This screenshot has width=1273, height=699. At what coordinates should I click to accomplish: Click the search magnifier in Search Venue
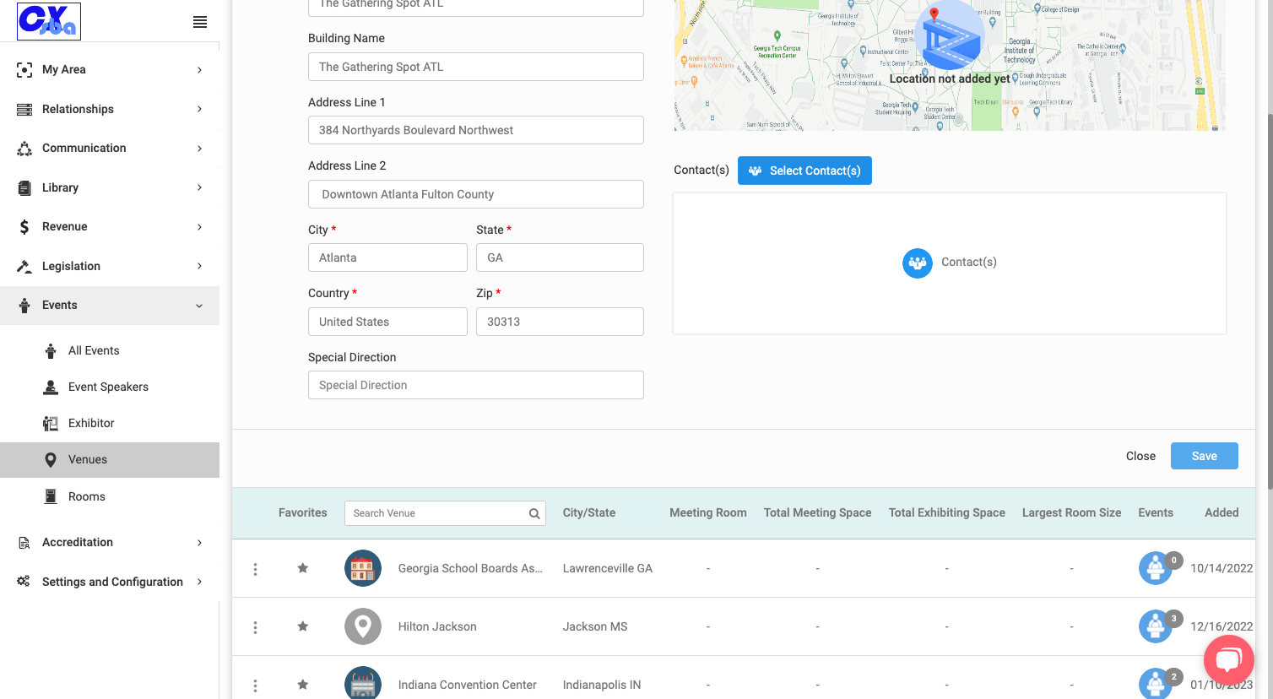534,513
